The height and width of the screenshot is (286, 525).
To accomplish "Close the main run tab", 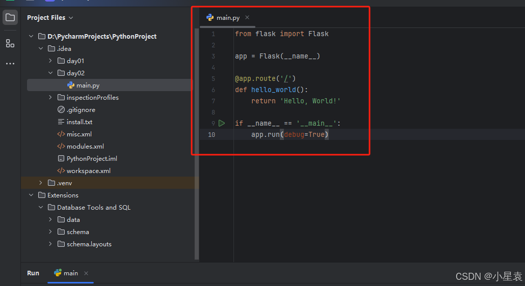I will click(86, 273).
